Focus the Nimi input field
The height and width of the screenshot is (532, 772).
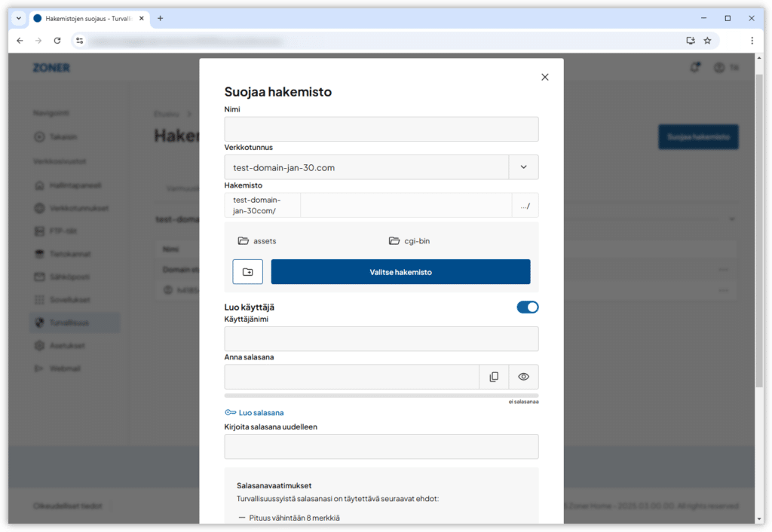point(381,129)
